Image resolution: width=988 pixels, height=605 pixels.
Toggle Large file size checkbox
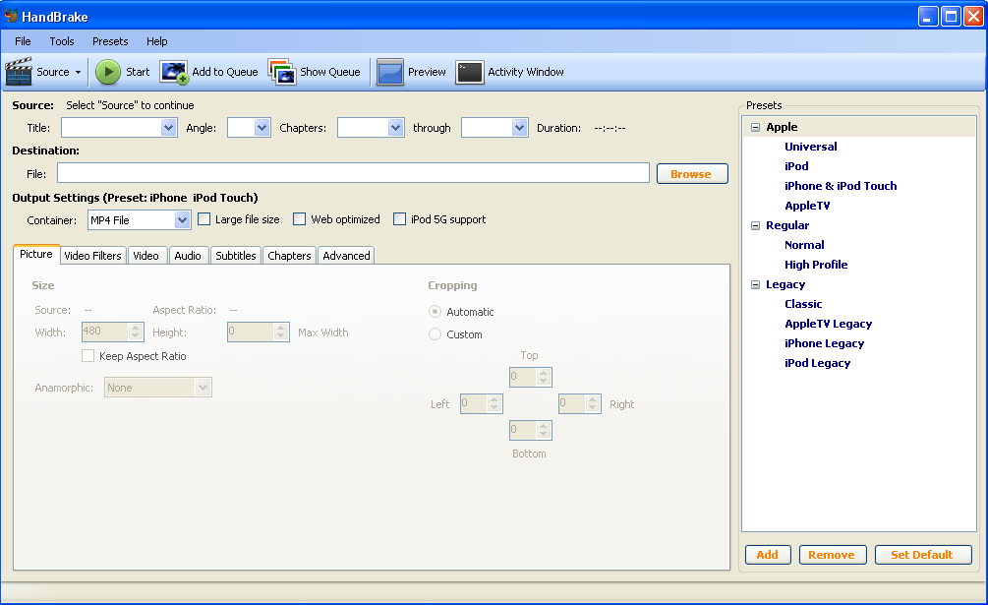tap(204, 218)
